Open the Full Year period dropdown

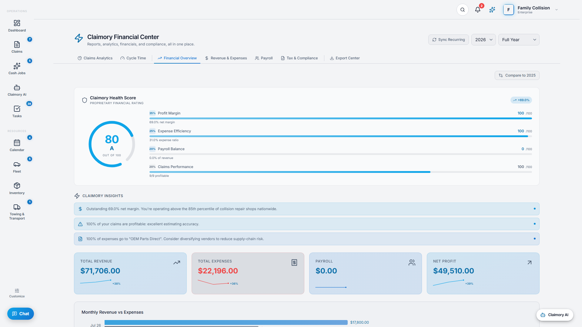(x=519, y=40)
